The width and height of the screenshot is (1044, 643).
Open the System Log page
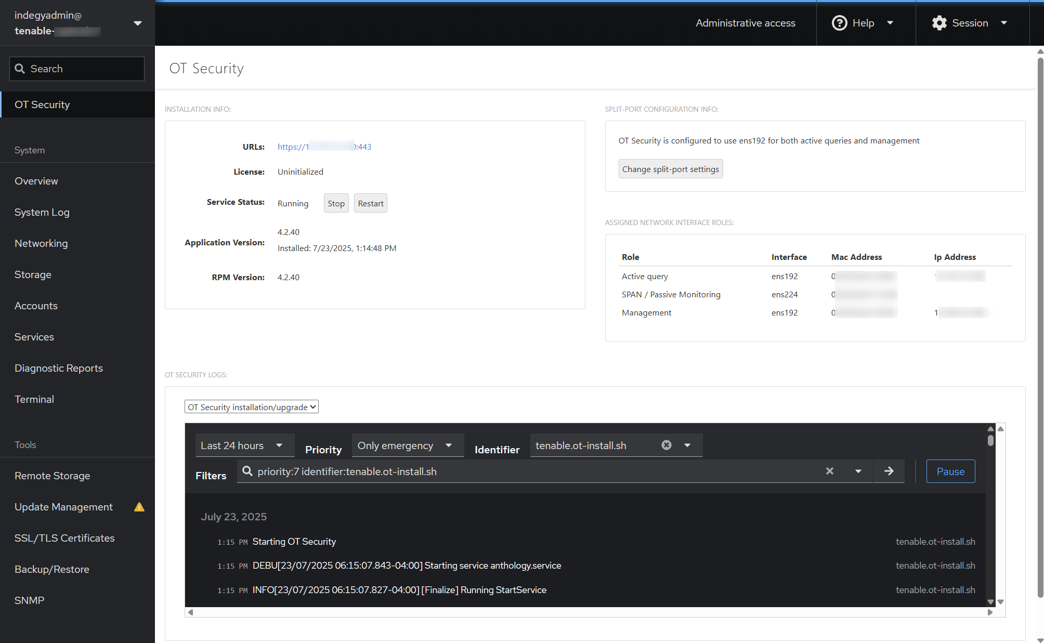[42, 212]
